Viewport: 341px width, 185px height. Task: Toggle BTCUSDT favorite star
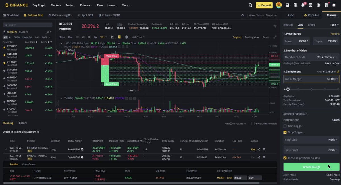(x=4, y=48)
